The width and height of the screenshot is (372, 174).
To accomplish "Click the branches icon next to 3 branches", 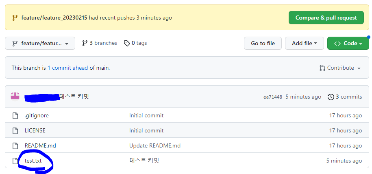I will coord(85,43).
